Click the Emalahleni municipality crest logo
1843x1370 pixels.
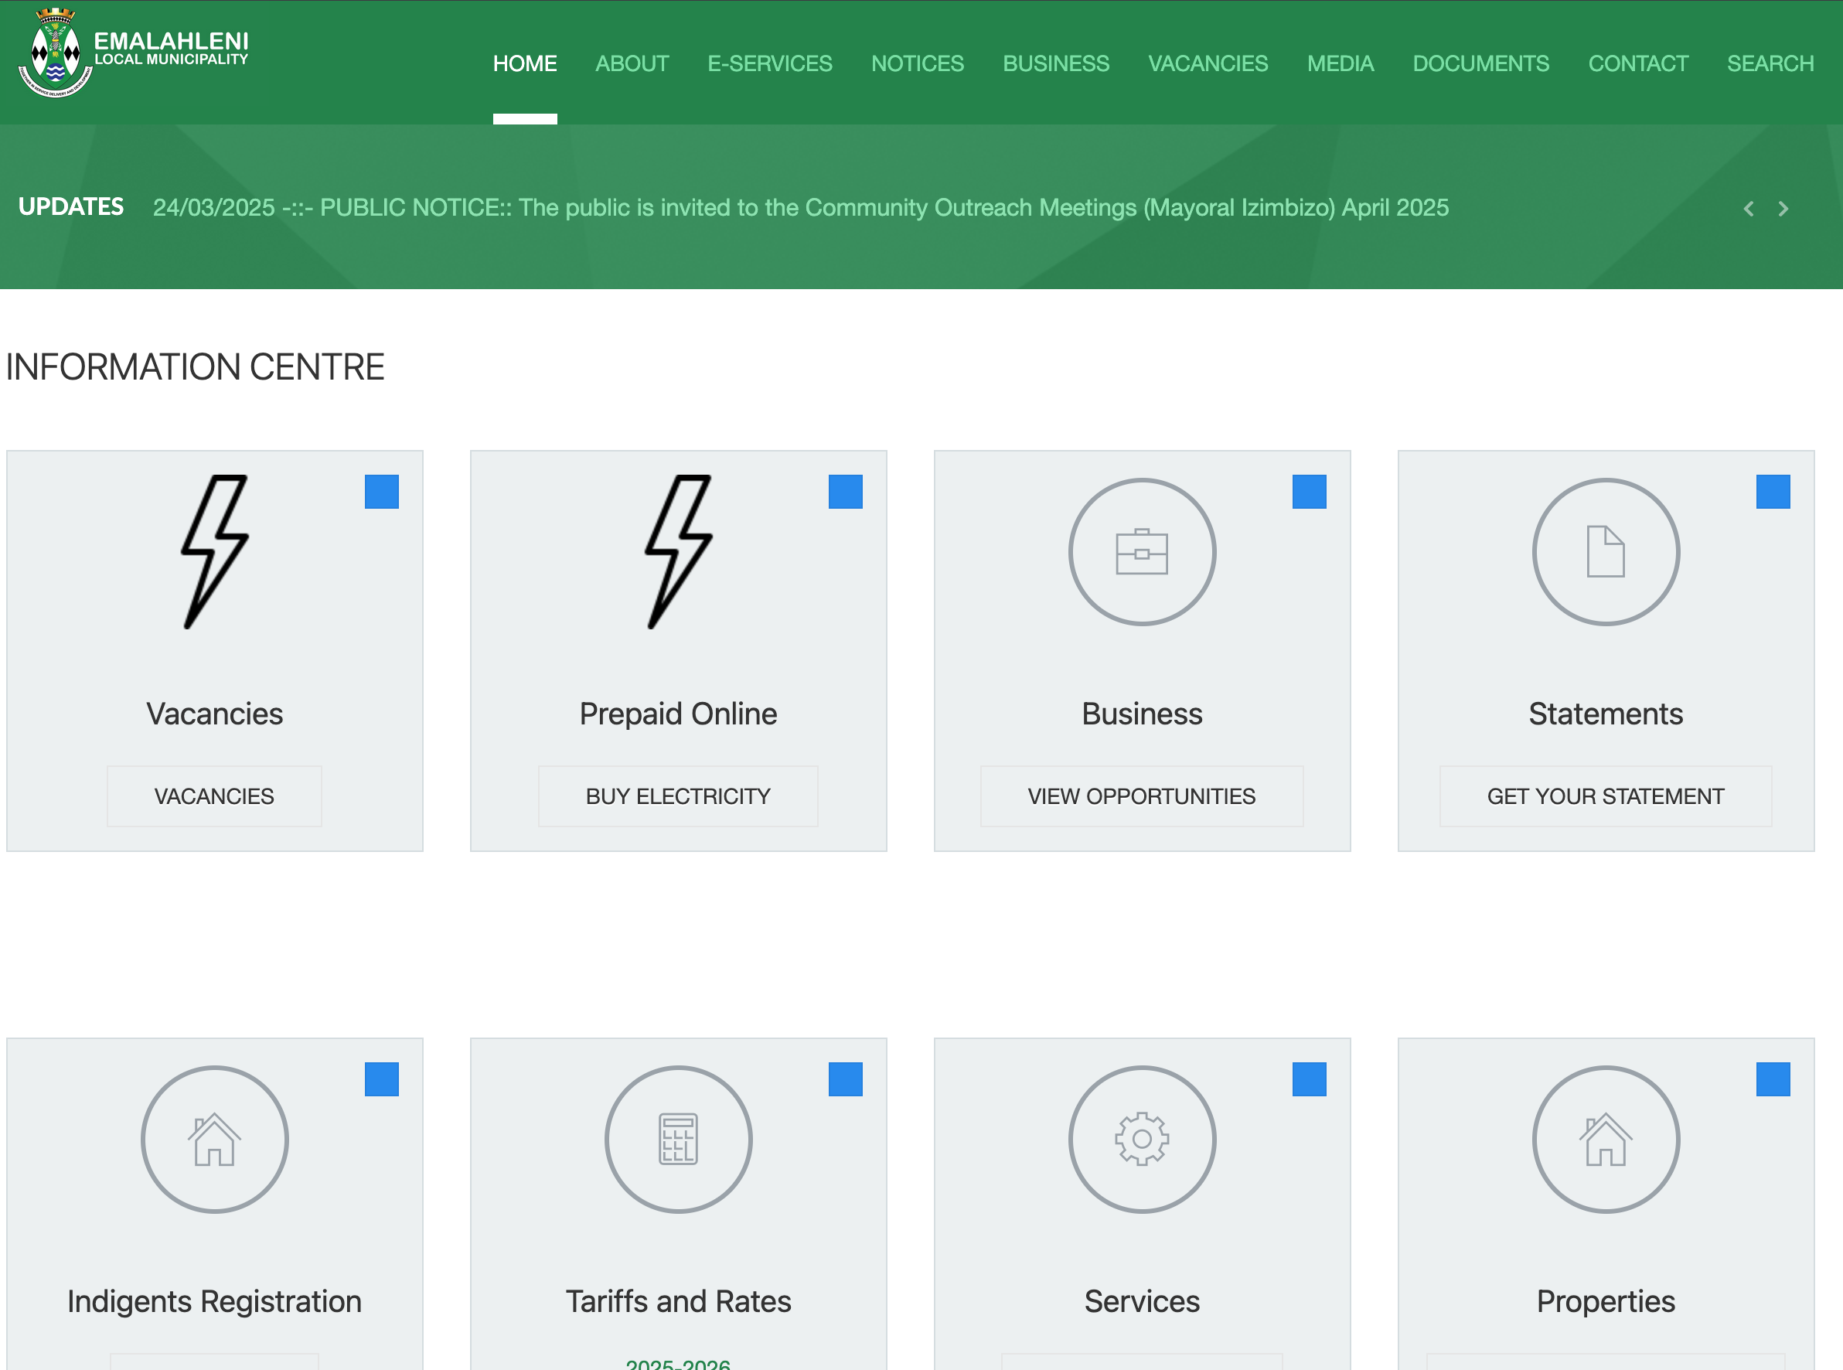click(55, 53)
